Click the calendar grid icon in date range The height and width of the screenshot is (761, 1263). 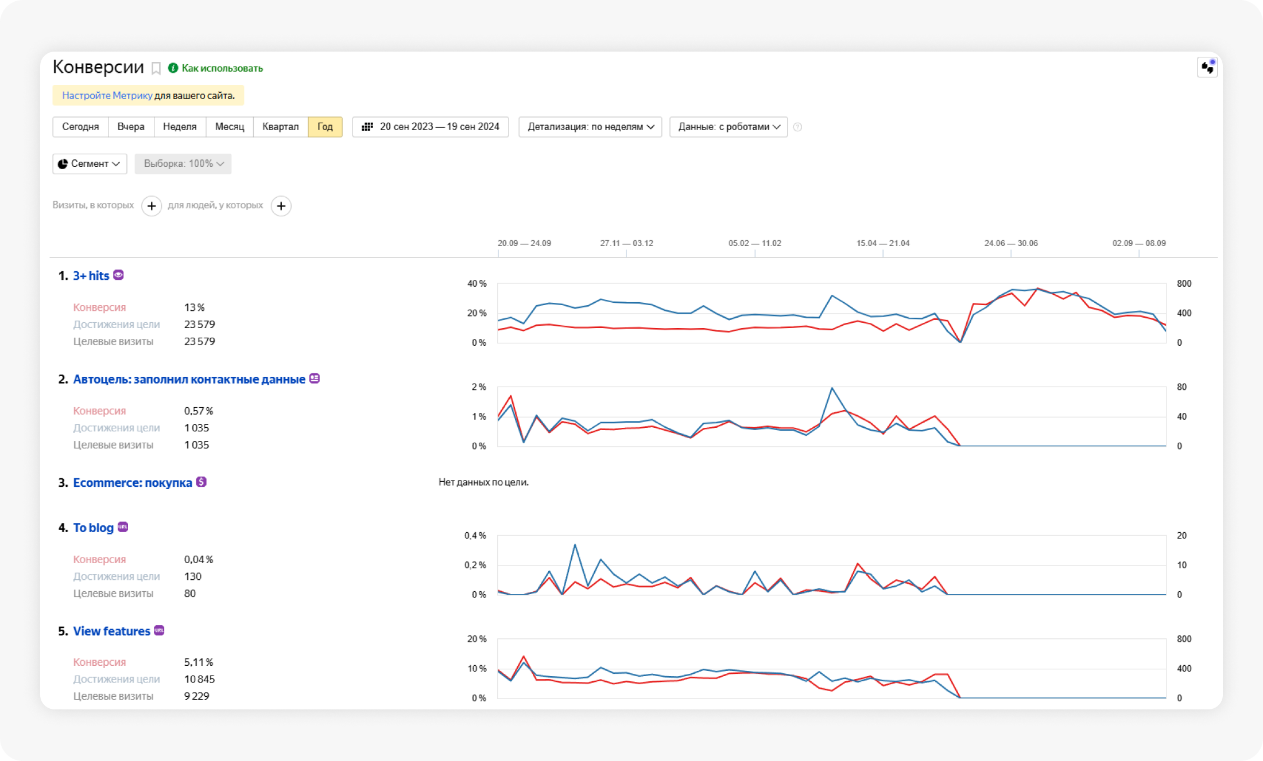coord(367,127)
